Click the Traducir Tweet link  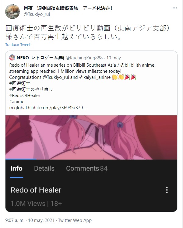pos(18,44)
